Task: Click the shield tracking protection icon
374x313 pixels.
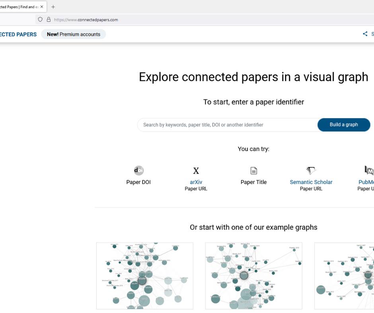Action: (x=40, y=19)
